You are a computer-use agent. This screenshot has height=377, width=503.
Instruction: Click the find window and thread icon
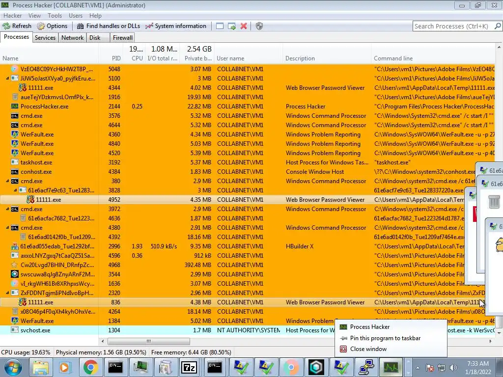click(x=232, y=26)
